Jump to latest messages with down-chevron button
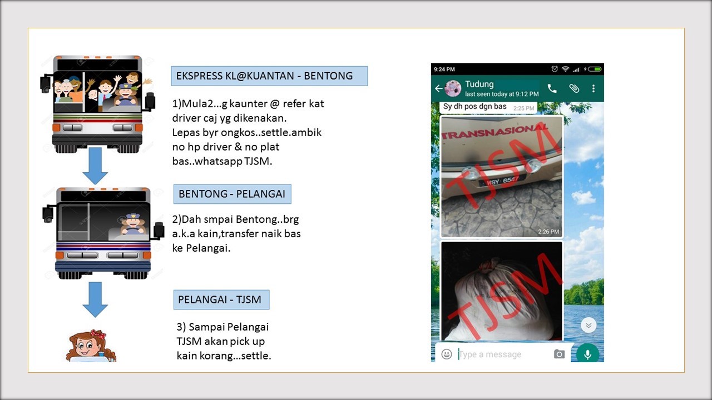712x400 pixels. coord(588,326)
